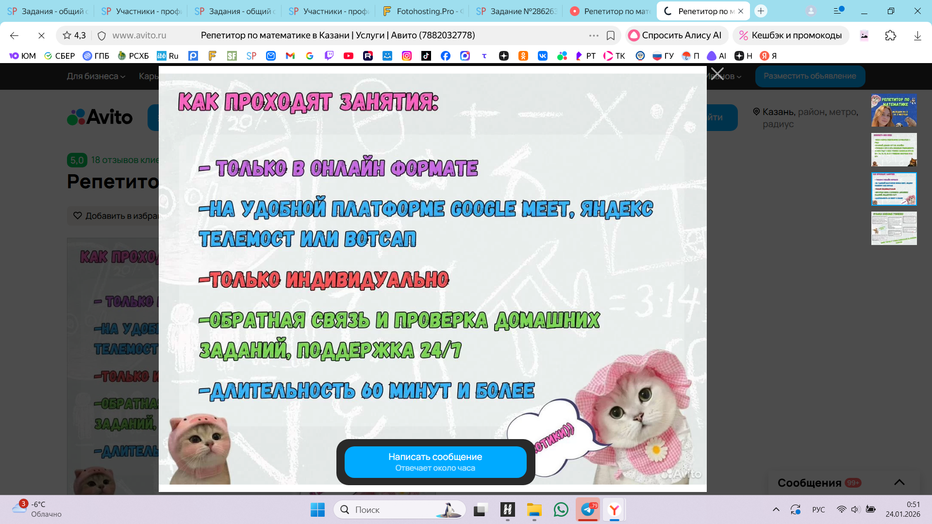Show hidden system tray icons
The image size is (932, 524).
(x=776, y=509)
